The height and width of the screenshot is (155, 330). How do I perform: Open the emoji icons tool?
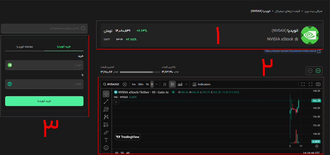106,148
